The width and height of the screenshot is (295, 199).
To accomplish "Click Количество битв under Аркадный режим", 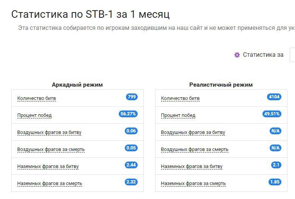I will click(x=37, y=98).
